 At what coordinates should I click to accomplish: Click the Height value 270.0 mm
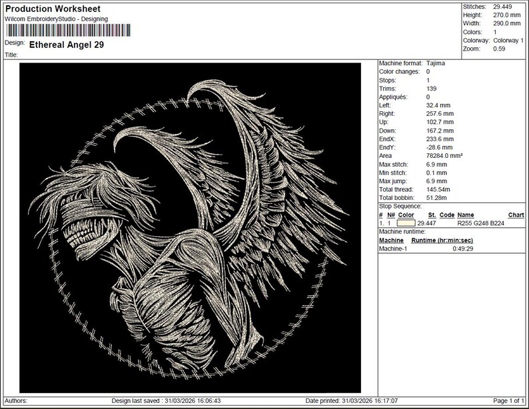(507, 15)
